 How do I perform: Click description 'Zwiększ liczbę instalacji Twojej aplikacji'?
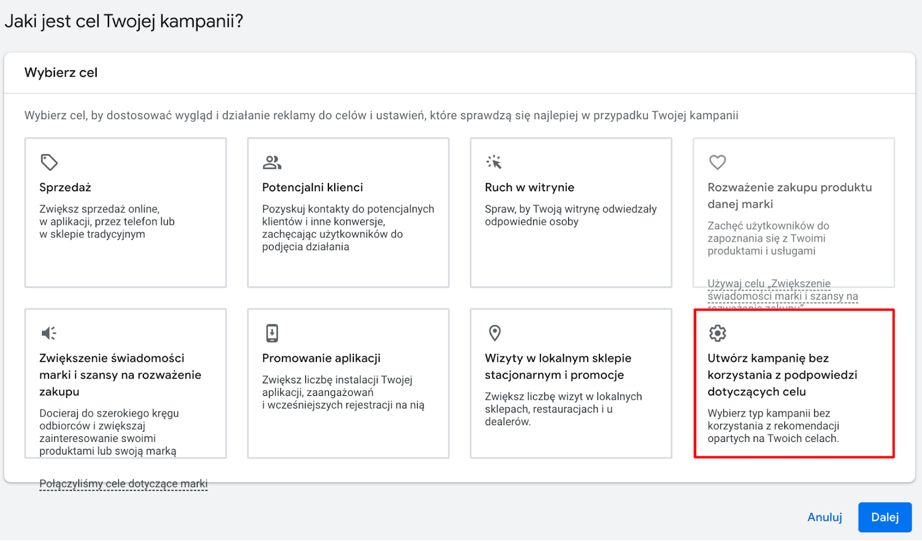[x=343, y=392]
